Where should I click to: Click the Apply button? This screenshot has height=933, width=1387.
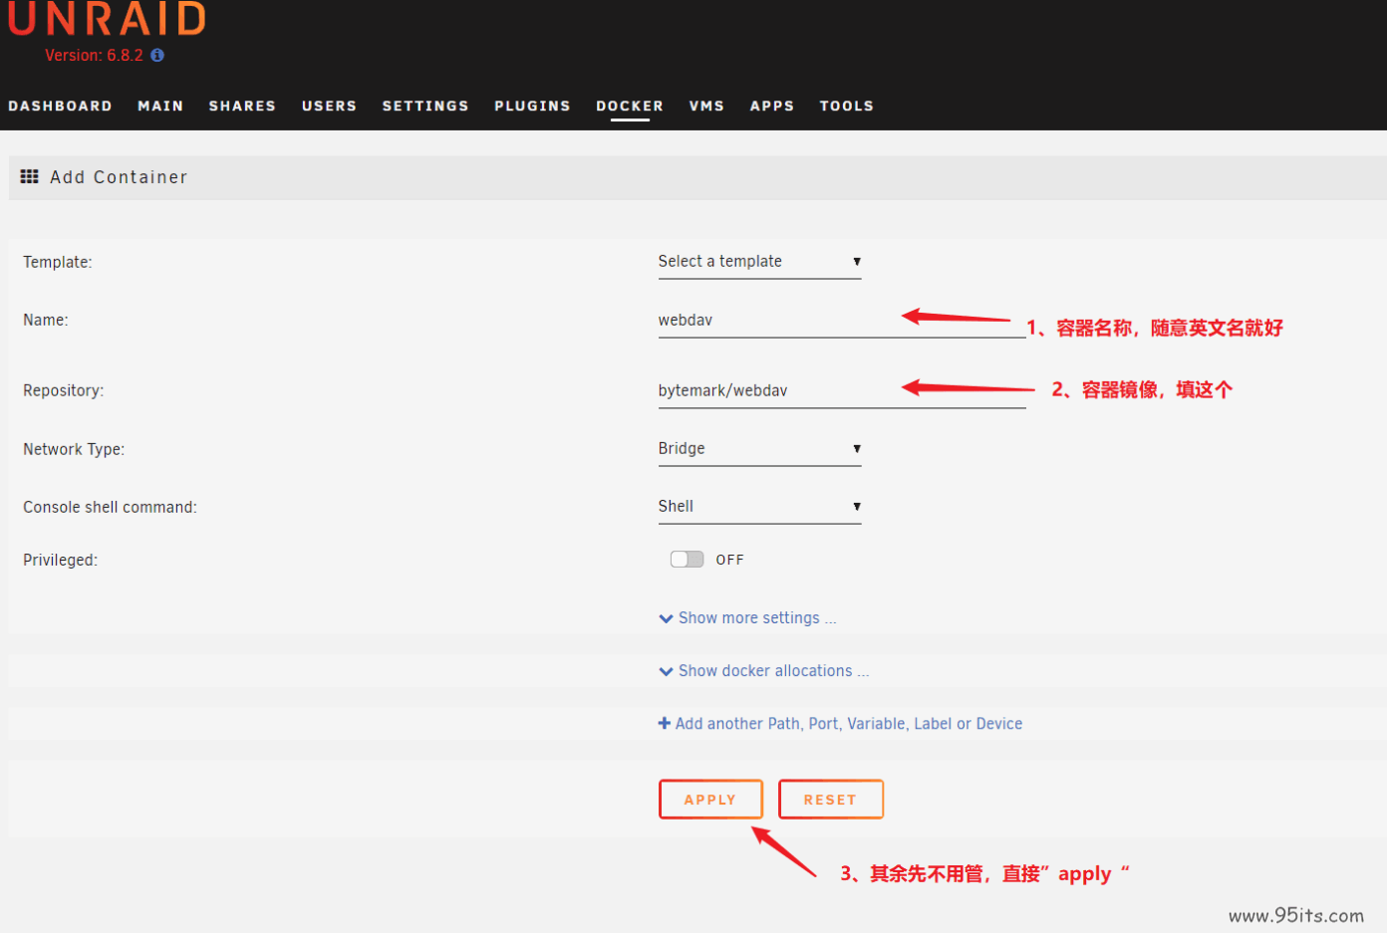[710, 800]
